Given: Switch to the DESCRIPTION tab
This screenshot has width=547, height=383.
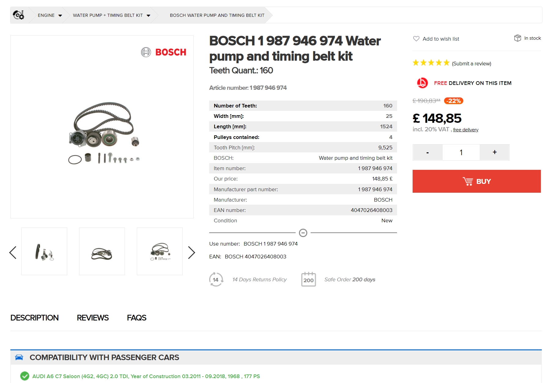Looking at the screenshot, I should [35, 318].
